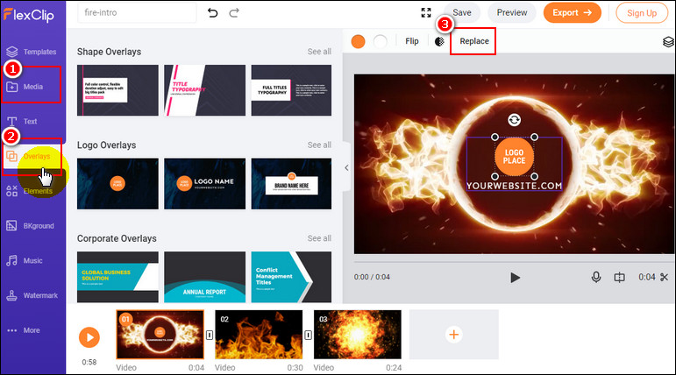Click the Shape Overlays heading
The width and height of the screenshot is (676, 375).
[109, 52]
